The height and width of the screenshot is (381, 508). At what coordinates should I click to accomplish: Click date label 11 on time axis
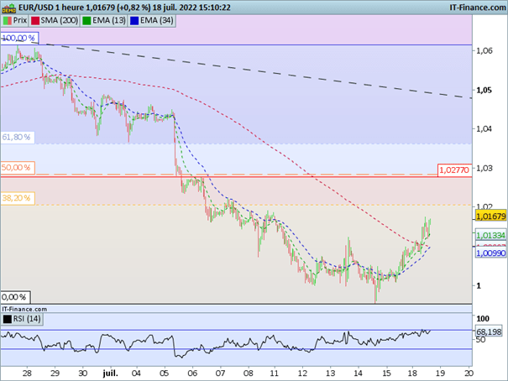(274, 373)
